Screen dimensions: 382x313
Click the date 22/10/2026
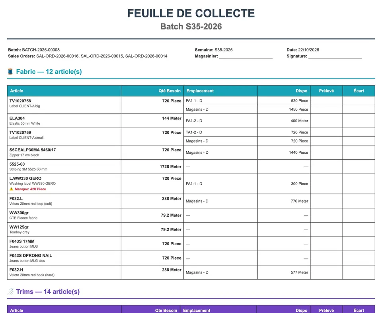308,50
